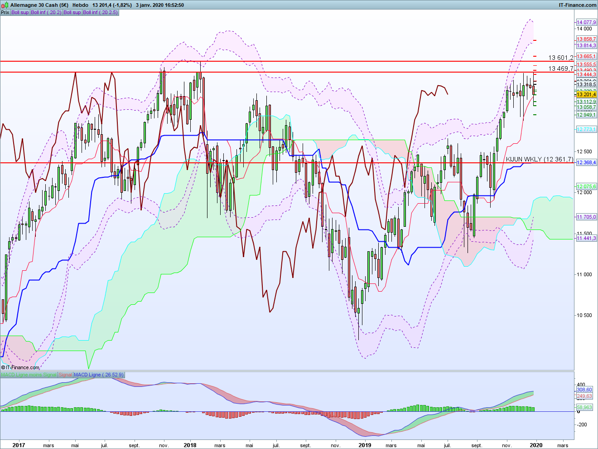598x449 pixels.
Task: Click the 14 000 tick on the price axis
Action: [x=584, y=29]
